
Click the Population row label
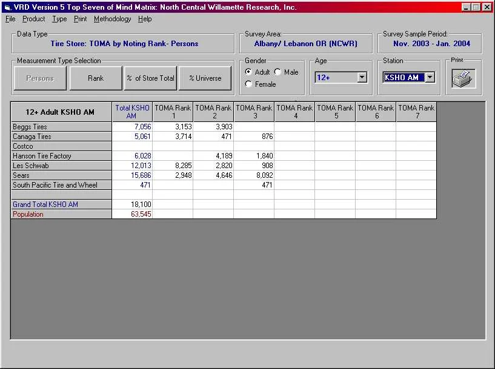[61, 214]
